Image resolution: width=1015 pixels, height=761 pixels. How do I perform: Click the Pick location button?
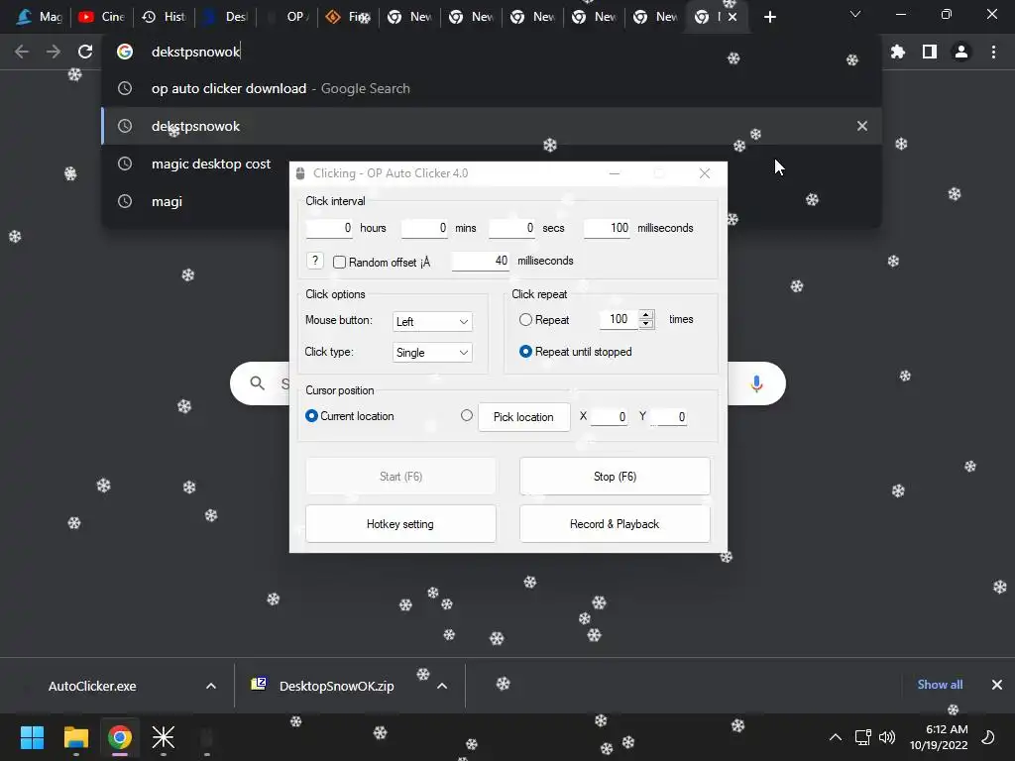point(523,417)
